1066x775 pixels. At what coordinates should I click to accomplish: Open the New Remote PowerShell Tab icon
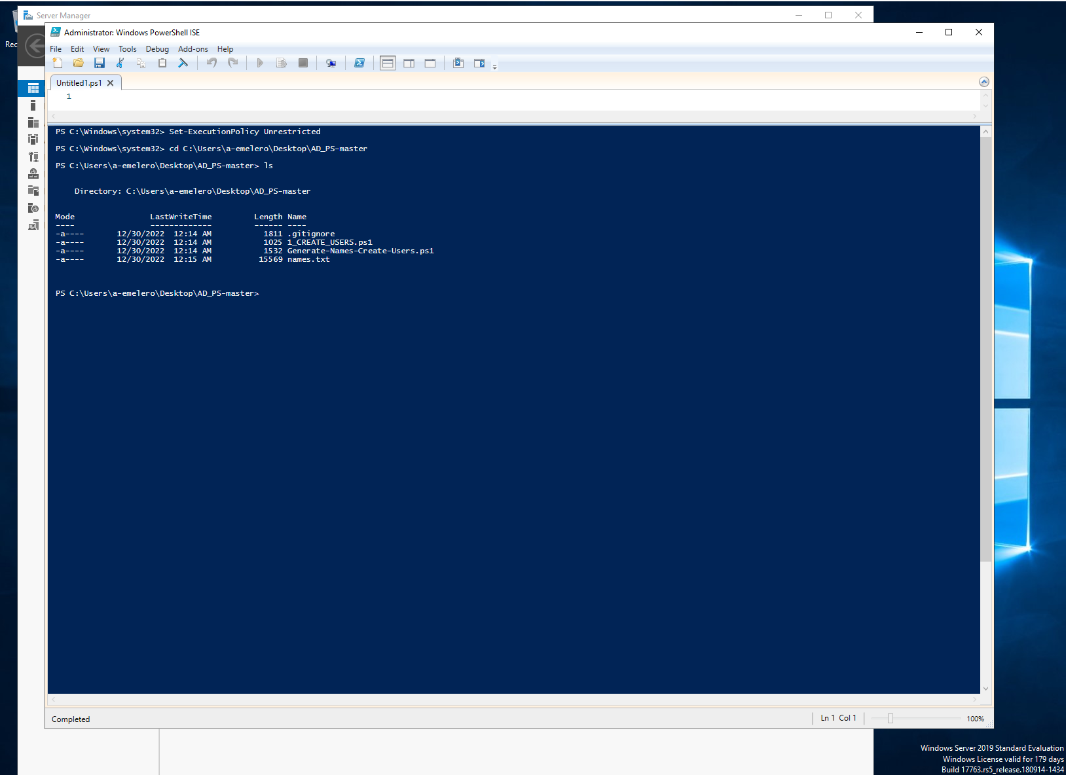pos(331,63)
